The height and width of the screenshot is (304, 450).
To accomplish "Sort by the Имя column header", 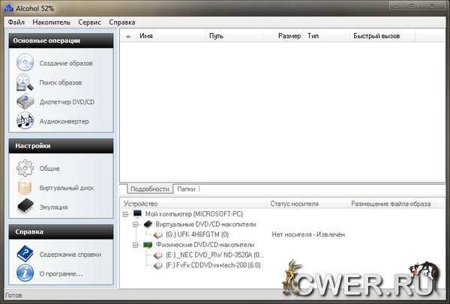I will pyautogui.click(x=170, y=36).
